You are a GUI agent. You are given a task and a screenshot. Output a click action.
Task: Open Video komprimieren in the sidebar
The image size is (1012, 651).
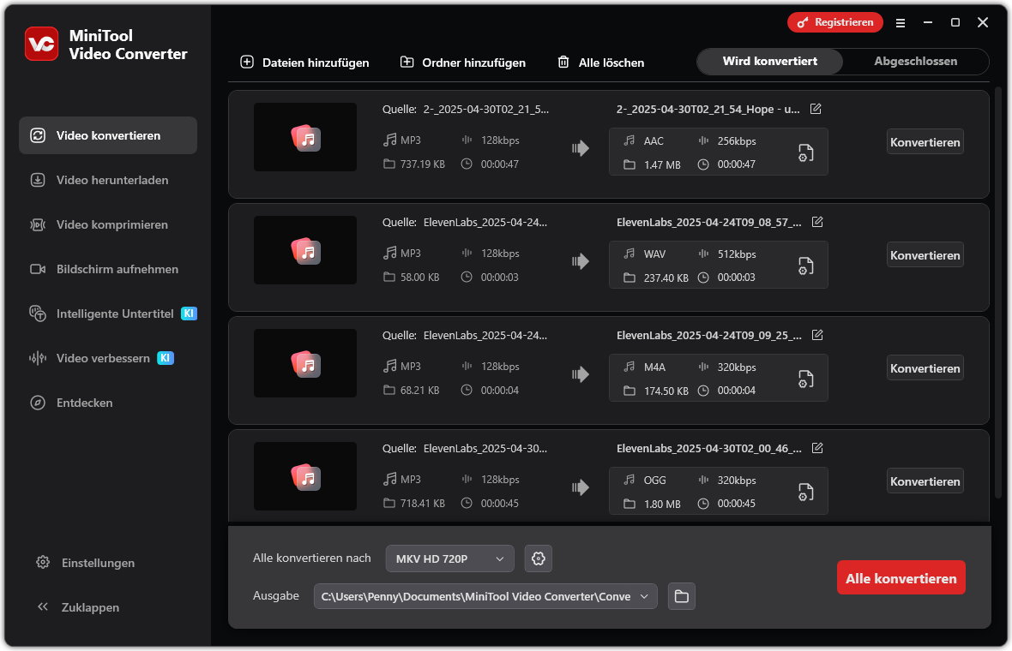tap(108, 224)
